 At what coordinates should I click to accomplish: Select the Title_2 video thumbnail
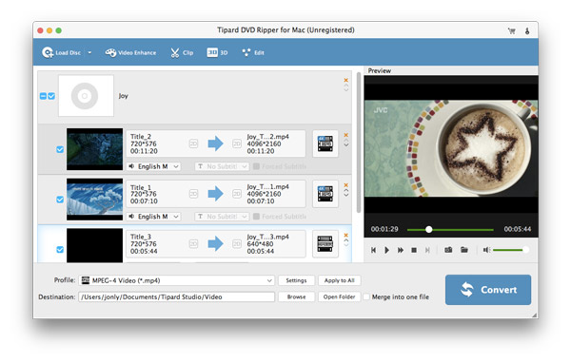click(94, 149)
